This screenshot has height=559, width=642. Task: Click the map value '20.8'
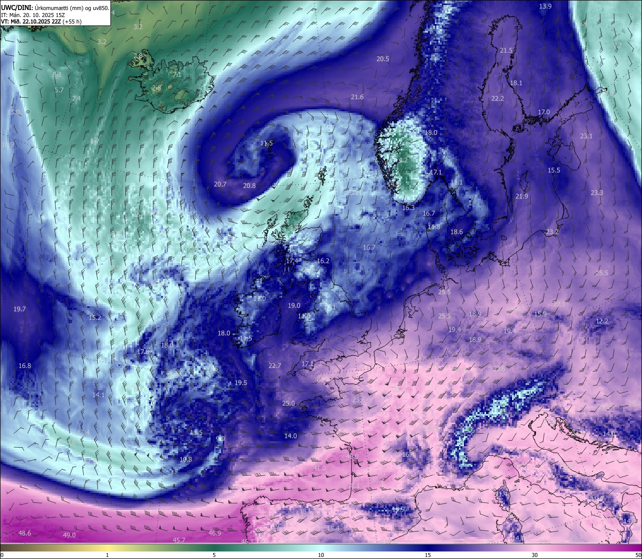coord(249,185)
